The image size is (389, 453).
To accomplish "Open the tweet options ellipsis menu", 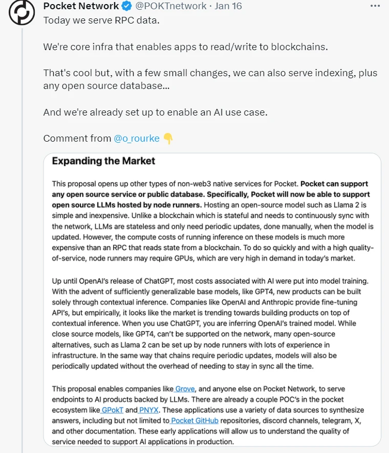I will click(374, 5).
